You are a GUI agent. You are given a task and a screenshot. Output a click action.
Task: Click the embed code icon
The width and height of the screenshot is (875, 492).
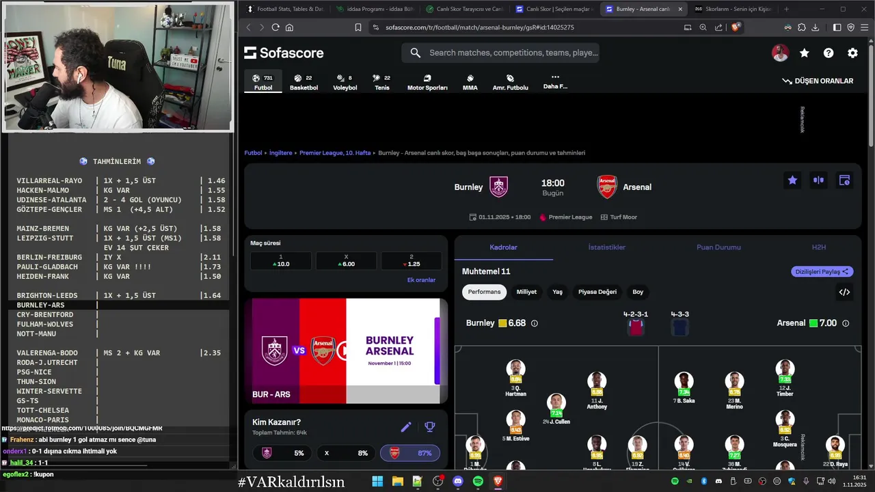click(x=844, y=292)
